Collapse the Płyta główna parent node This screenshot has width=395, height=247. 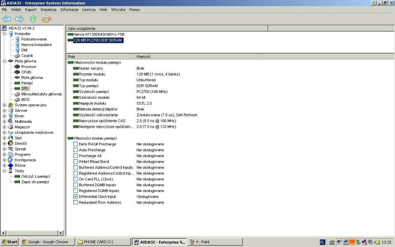tap(4, 61)
